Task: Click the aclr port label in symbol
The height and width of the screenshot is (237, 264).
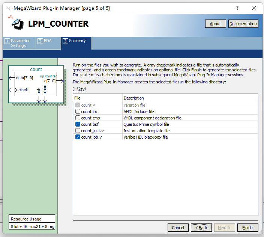Action: (39, 91)
